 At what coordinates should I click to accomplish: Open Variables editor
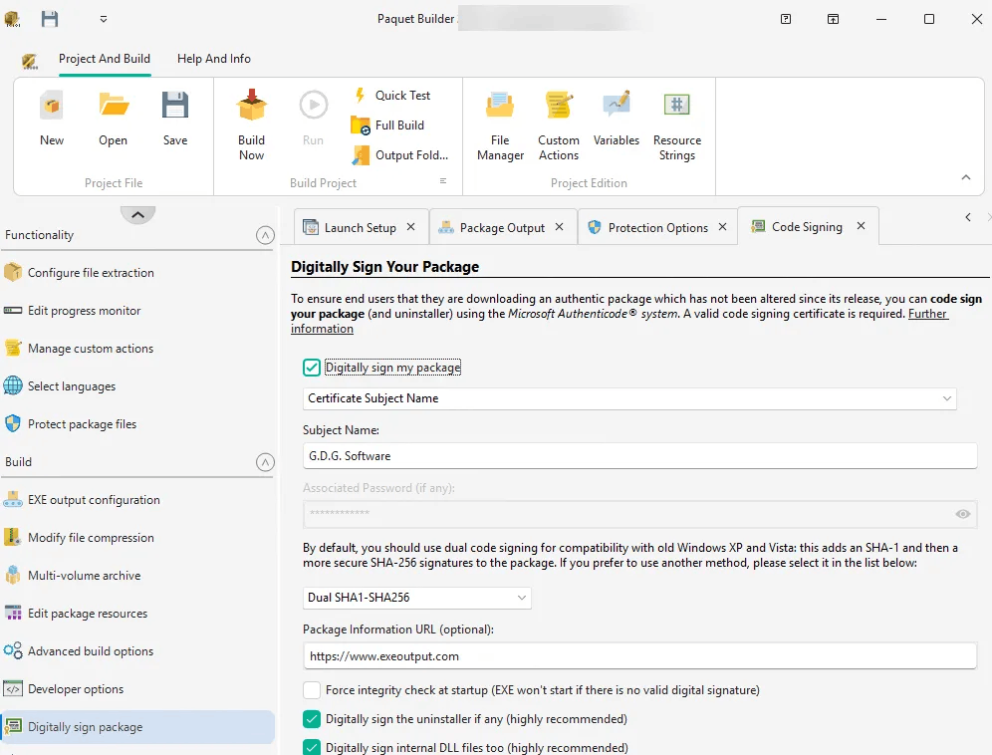click(617, 119)
